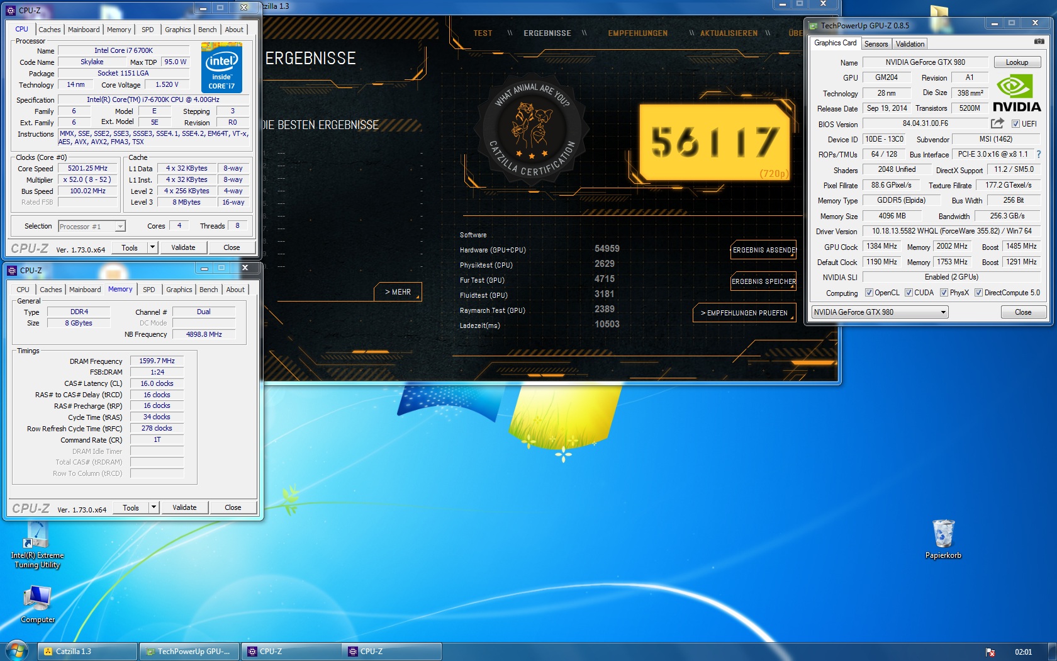Screen dimensions: 1057x661
Task: Click Tools button in lower CPU-Z window
Action: pos(131,507)
